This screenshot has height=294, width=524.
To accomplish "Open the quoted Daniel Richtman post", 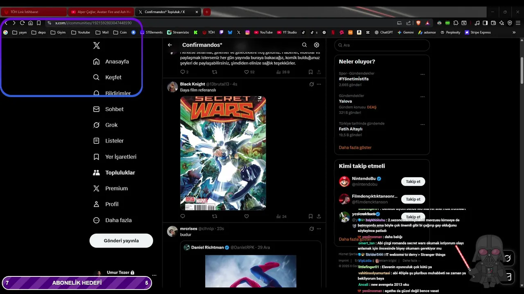I will [x=251, y=264].
